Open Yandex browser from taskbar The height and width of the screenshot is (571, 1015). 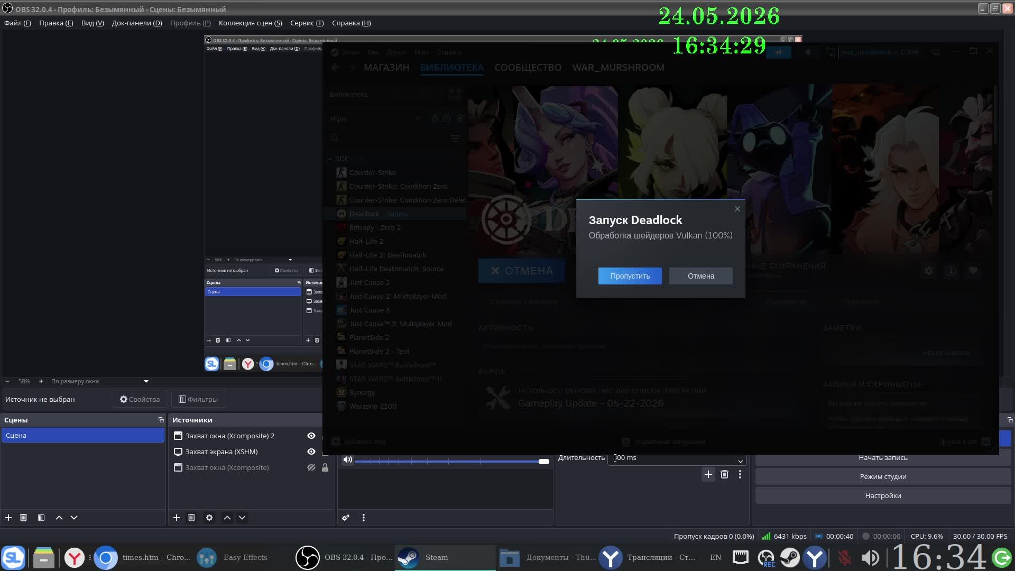click(x=75, y=558)
